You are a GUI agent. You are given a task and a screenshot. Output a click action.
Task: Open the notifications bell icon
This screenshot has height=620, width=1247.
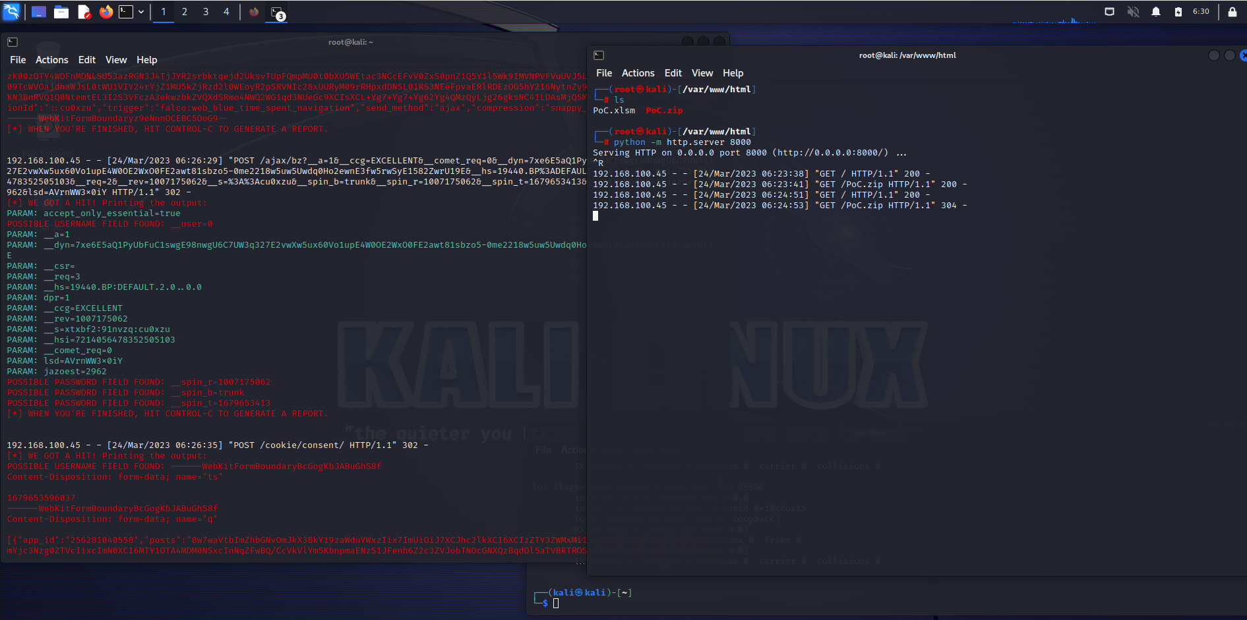click(1156, 12)
